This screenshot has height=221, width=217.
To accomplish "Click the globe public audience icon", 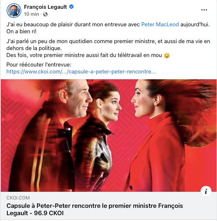I will [45, 14].
